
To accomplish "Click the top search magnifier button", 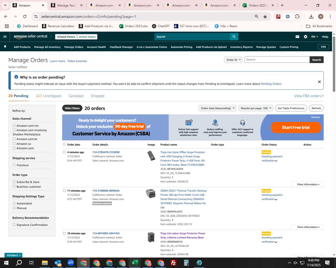I will click(234, 37).
